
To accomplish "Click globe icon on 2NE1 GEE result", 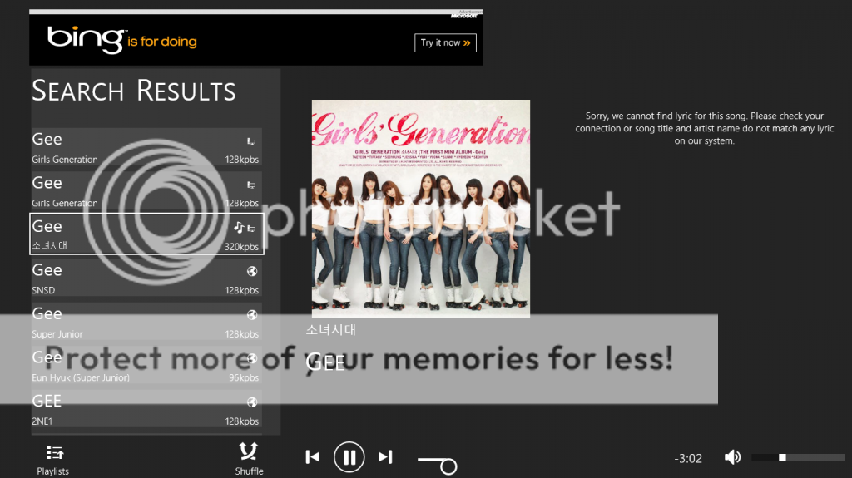I will click(x=252, y=402).
